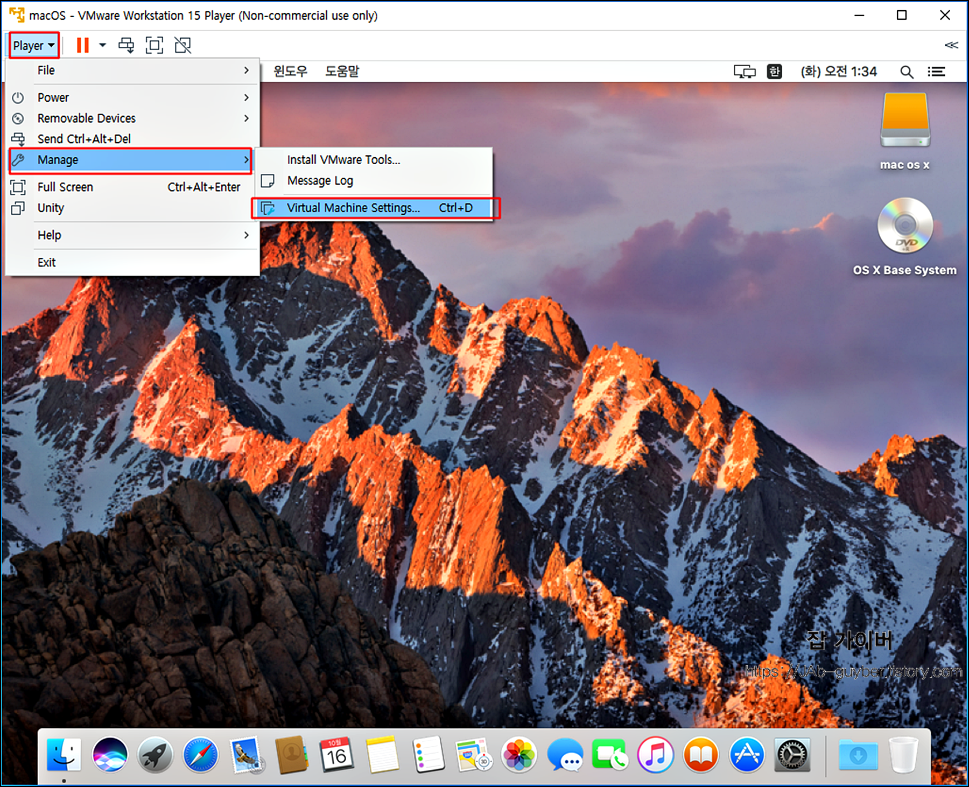Choose Unity in the Player menu

coord(132,208)
